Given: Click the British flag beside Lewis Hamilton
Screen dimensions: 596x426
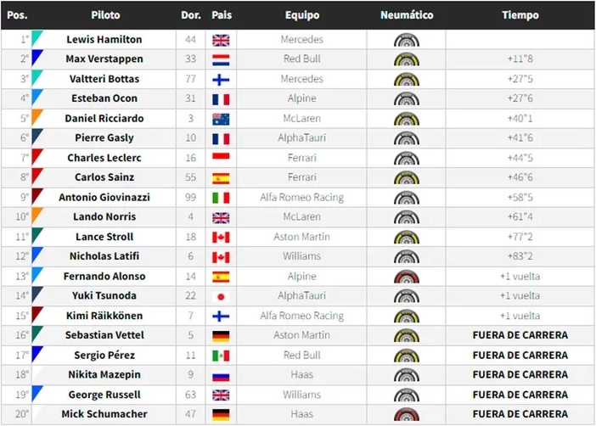Looking at the screenshot, I should click(221, 40).
